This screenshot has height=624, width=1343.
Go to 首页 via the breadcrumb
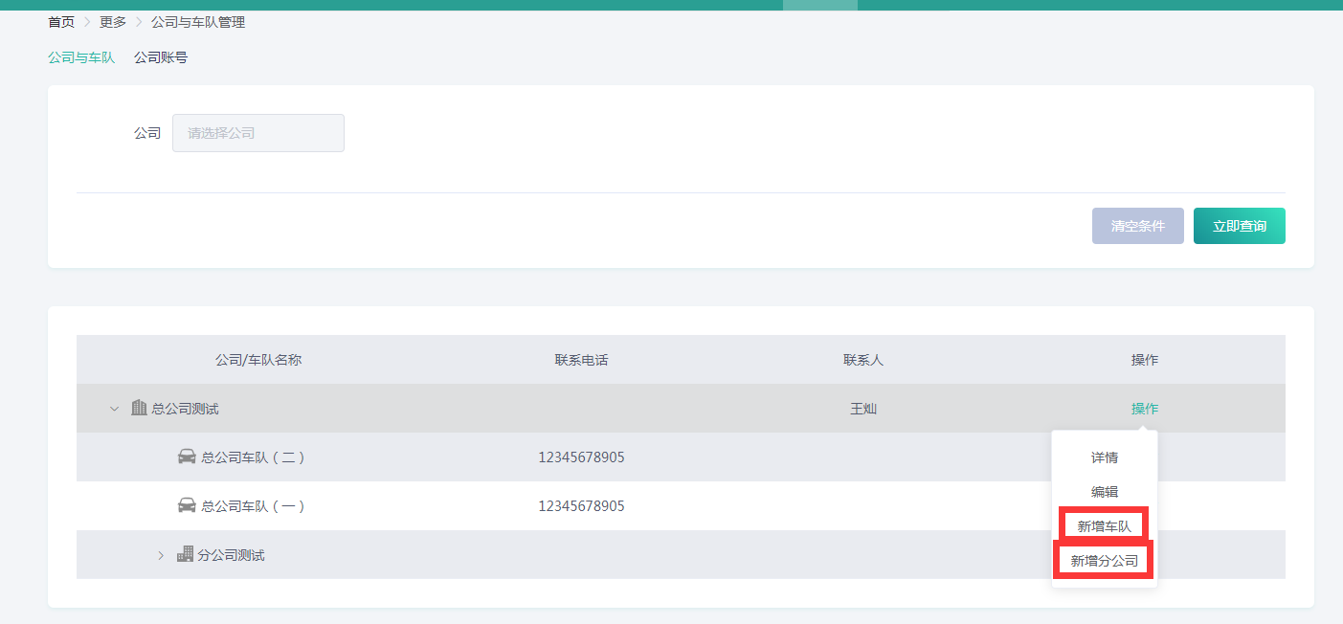[x=61, y=22]
